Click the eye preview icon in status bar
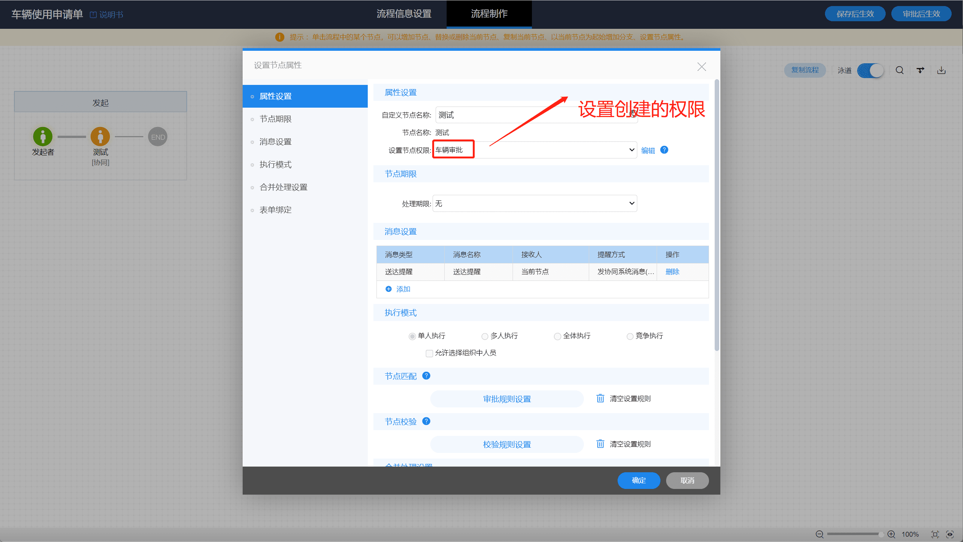963x542 pixels. (950, 534)
